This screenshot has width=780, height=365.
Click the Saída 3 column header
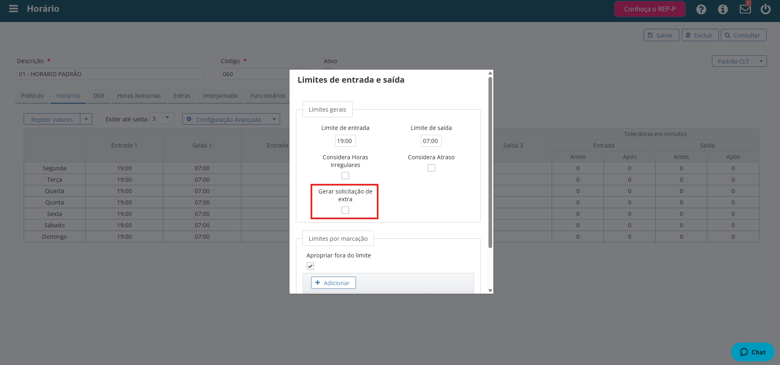coord(513,145)
